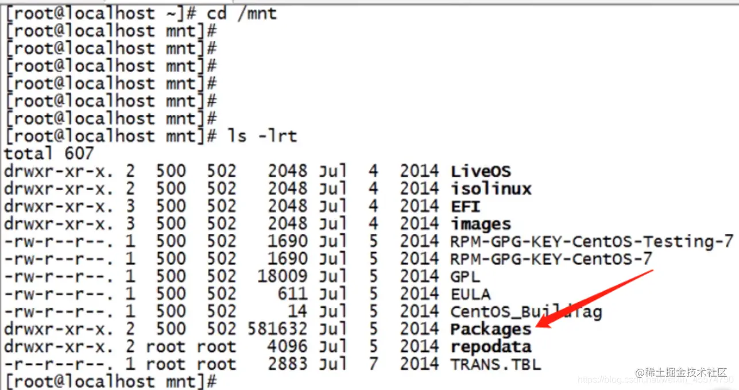The width and height of the screenshot is (739, 390).
Task: Select the CentOS_BuildTag file name
Action: click(526, 312)
